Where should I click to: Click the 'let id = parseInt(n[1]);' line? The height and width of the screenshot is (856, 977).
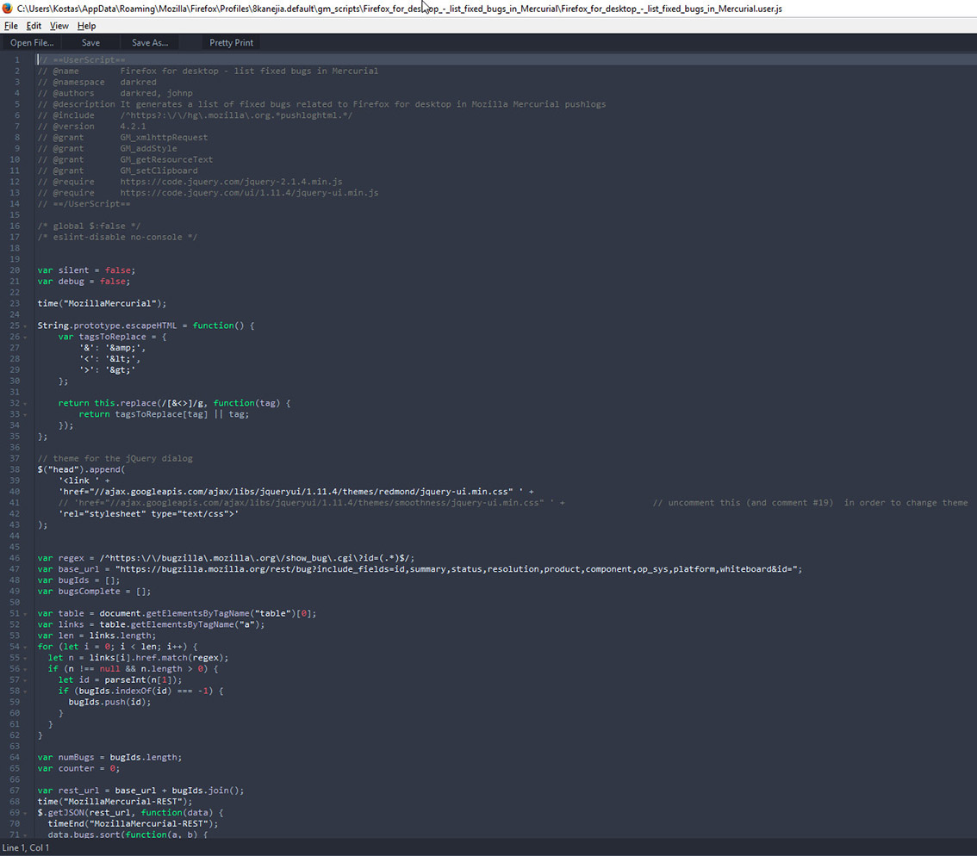pyautogui.click(x=121, y=680)
